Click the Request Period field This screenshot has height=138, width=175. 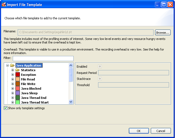pos(133,73)
